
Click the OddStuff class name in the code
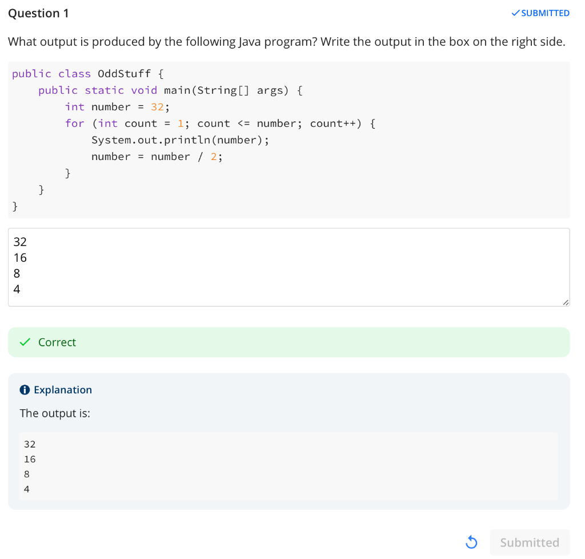point(125,73)
